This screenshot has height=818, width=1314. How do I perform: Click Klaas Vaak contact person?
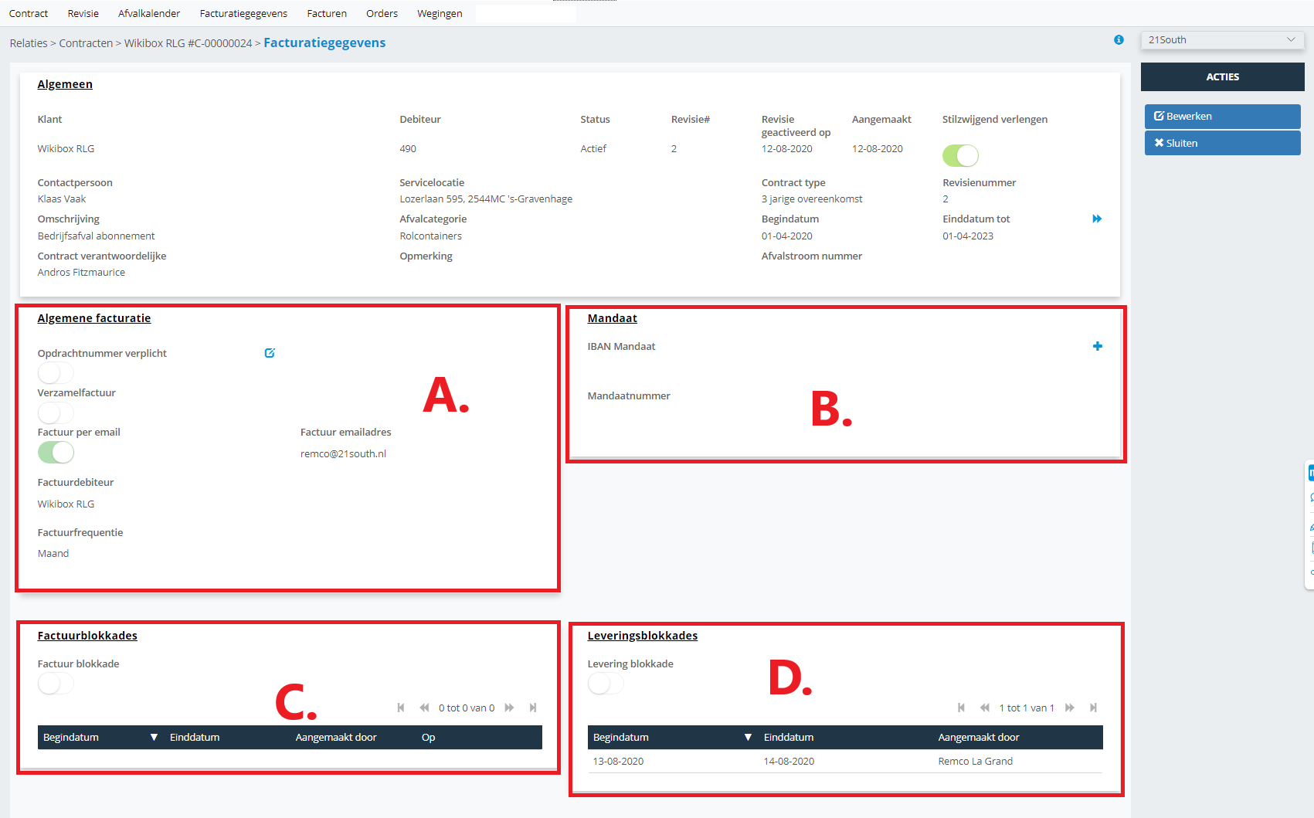pos(62,199)
